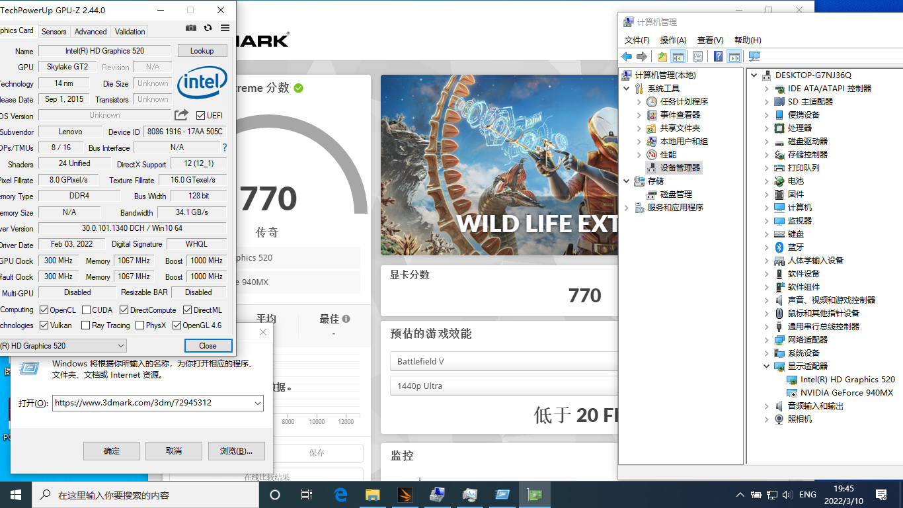Toggle the CUDA checkbox
Viewport: 903px width, 508px height.
[85, 310]
